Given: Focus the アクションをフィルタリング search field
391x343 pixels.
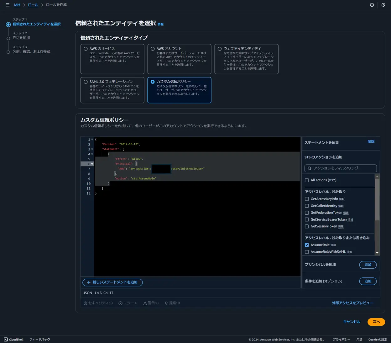Looking at the screenshot, I should click(341, 168).
